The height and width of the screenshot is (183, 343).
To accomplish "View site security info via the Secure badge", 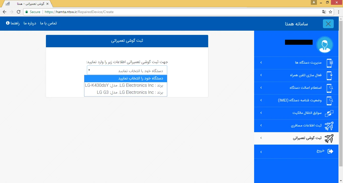I will (x=33, y=12).
